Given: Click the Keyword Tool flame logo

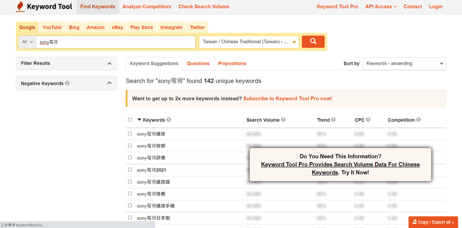Looking at the screenshot, I should click(x=20, y=6).
